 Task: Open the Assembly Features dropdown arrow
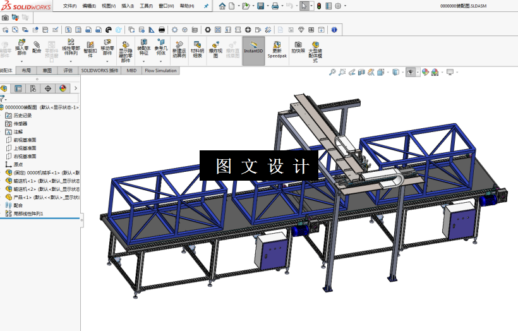pos(143,61)
